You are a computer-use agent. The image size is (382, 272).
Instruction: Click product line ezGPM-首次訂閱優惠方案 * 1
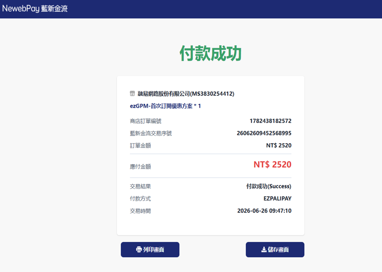pos(165,106)
